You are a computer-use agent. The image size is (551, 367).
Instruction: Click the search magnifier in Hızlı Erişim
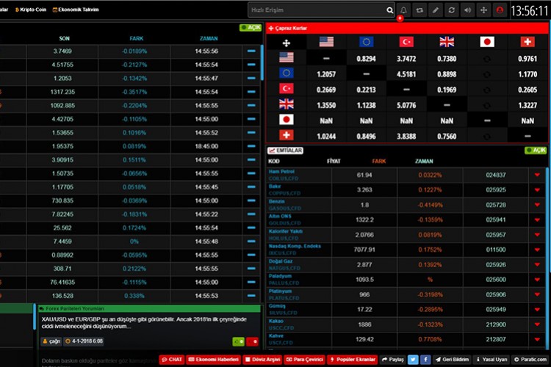click(x=390, y=11)
